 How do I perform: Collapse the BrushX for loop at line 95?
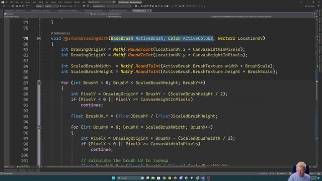point(39,127)
